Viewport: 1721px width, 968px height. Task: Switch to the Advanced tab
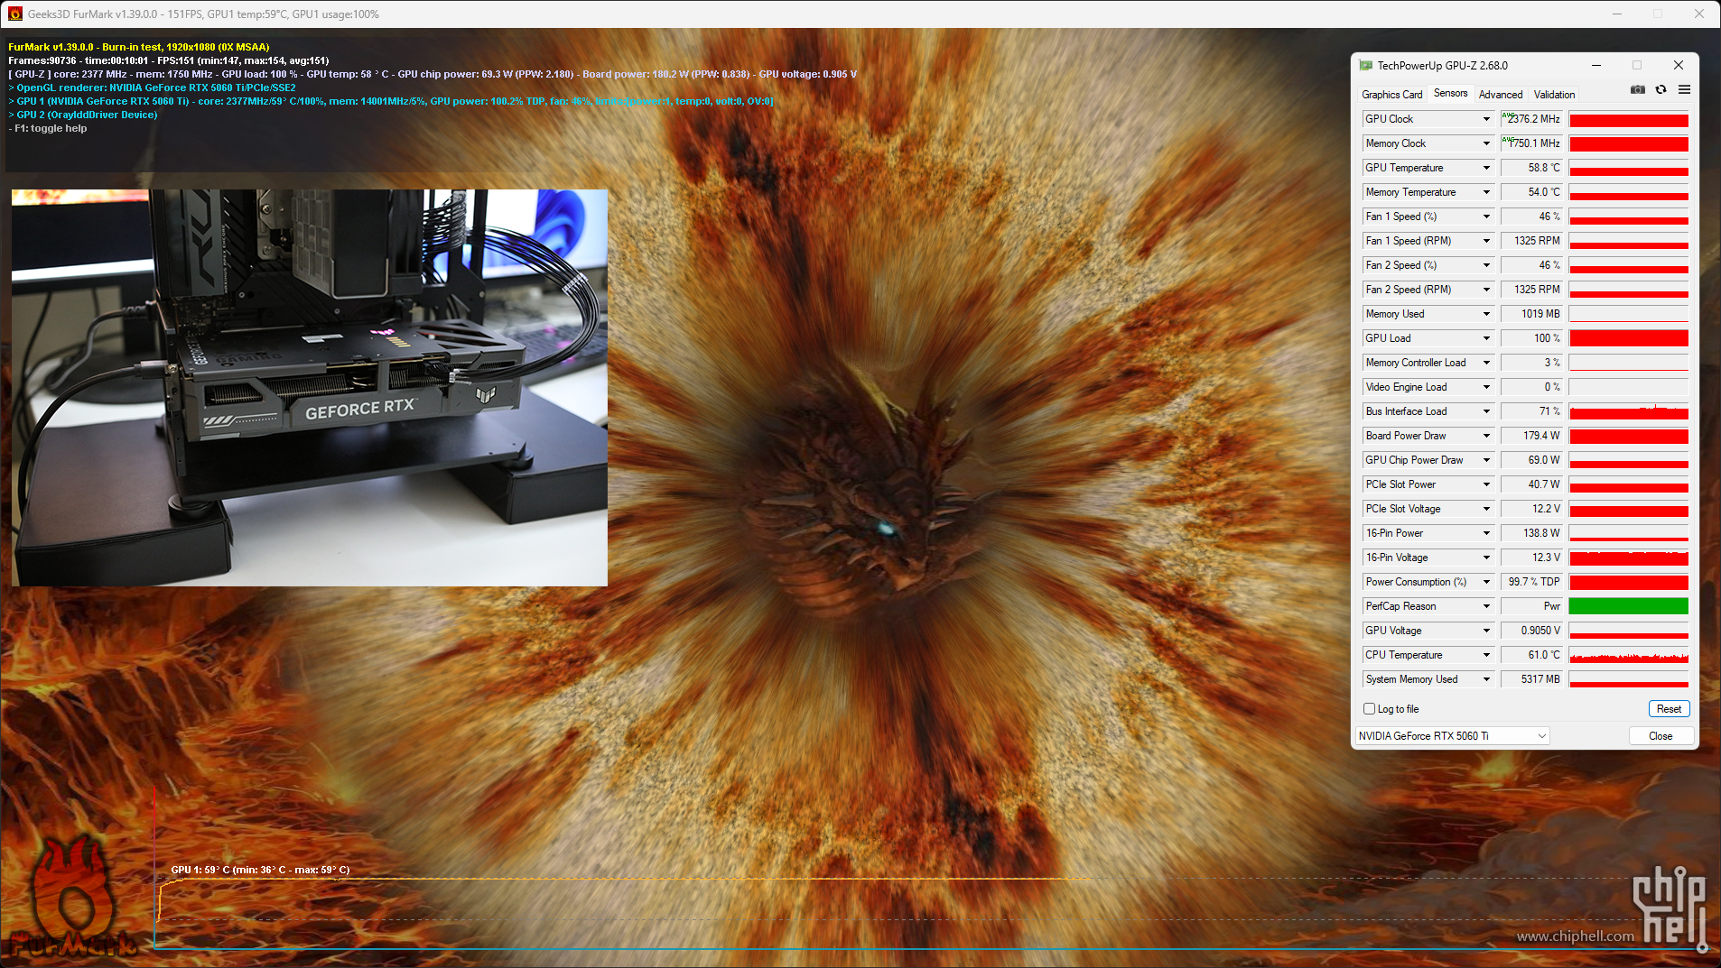pyautogui.click(x=1500, y=95)
